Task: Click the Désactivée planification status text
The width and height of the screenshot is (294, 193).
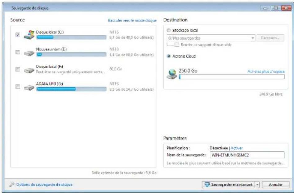Action: 219,148
